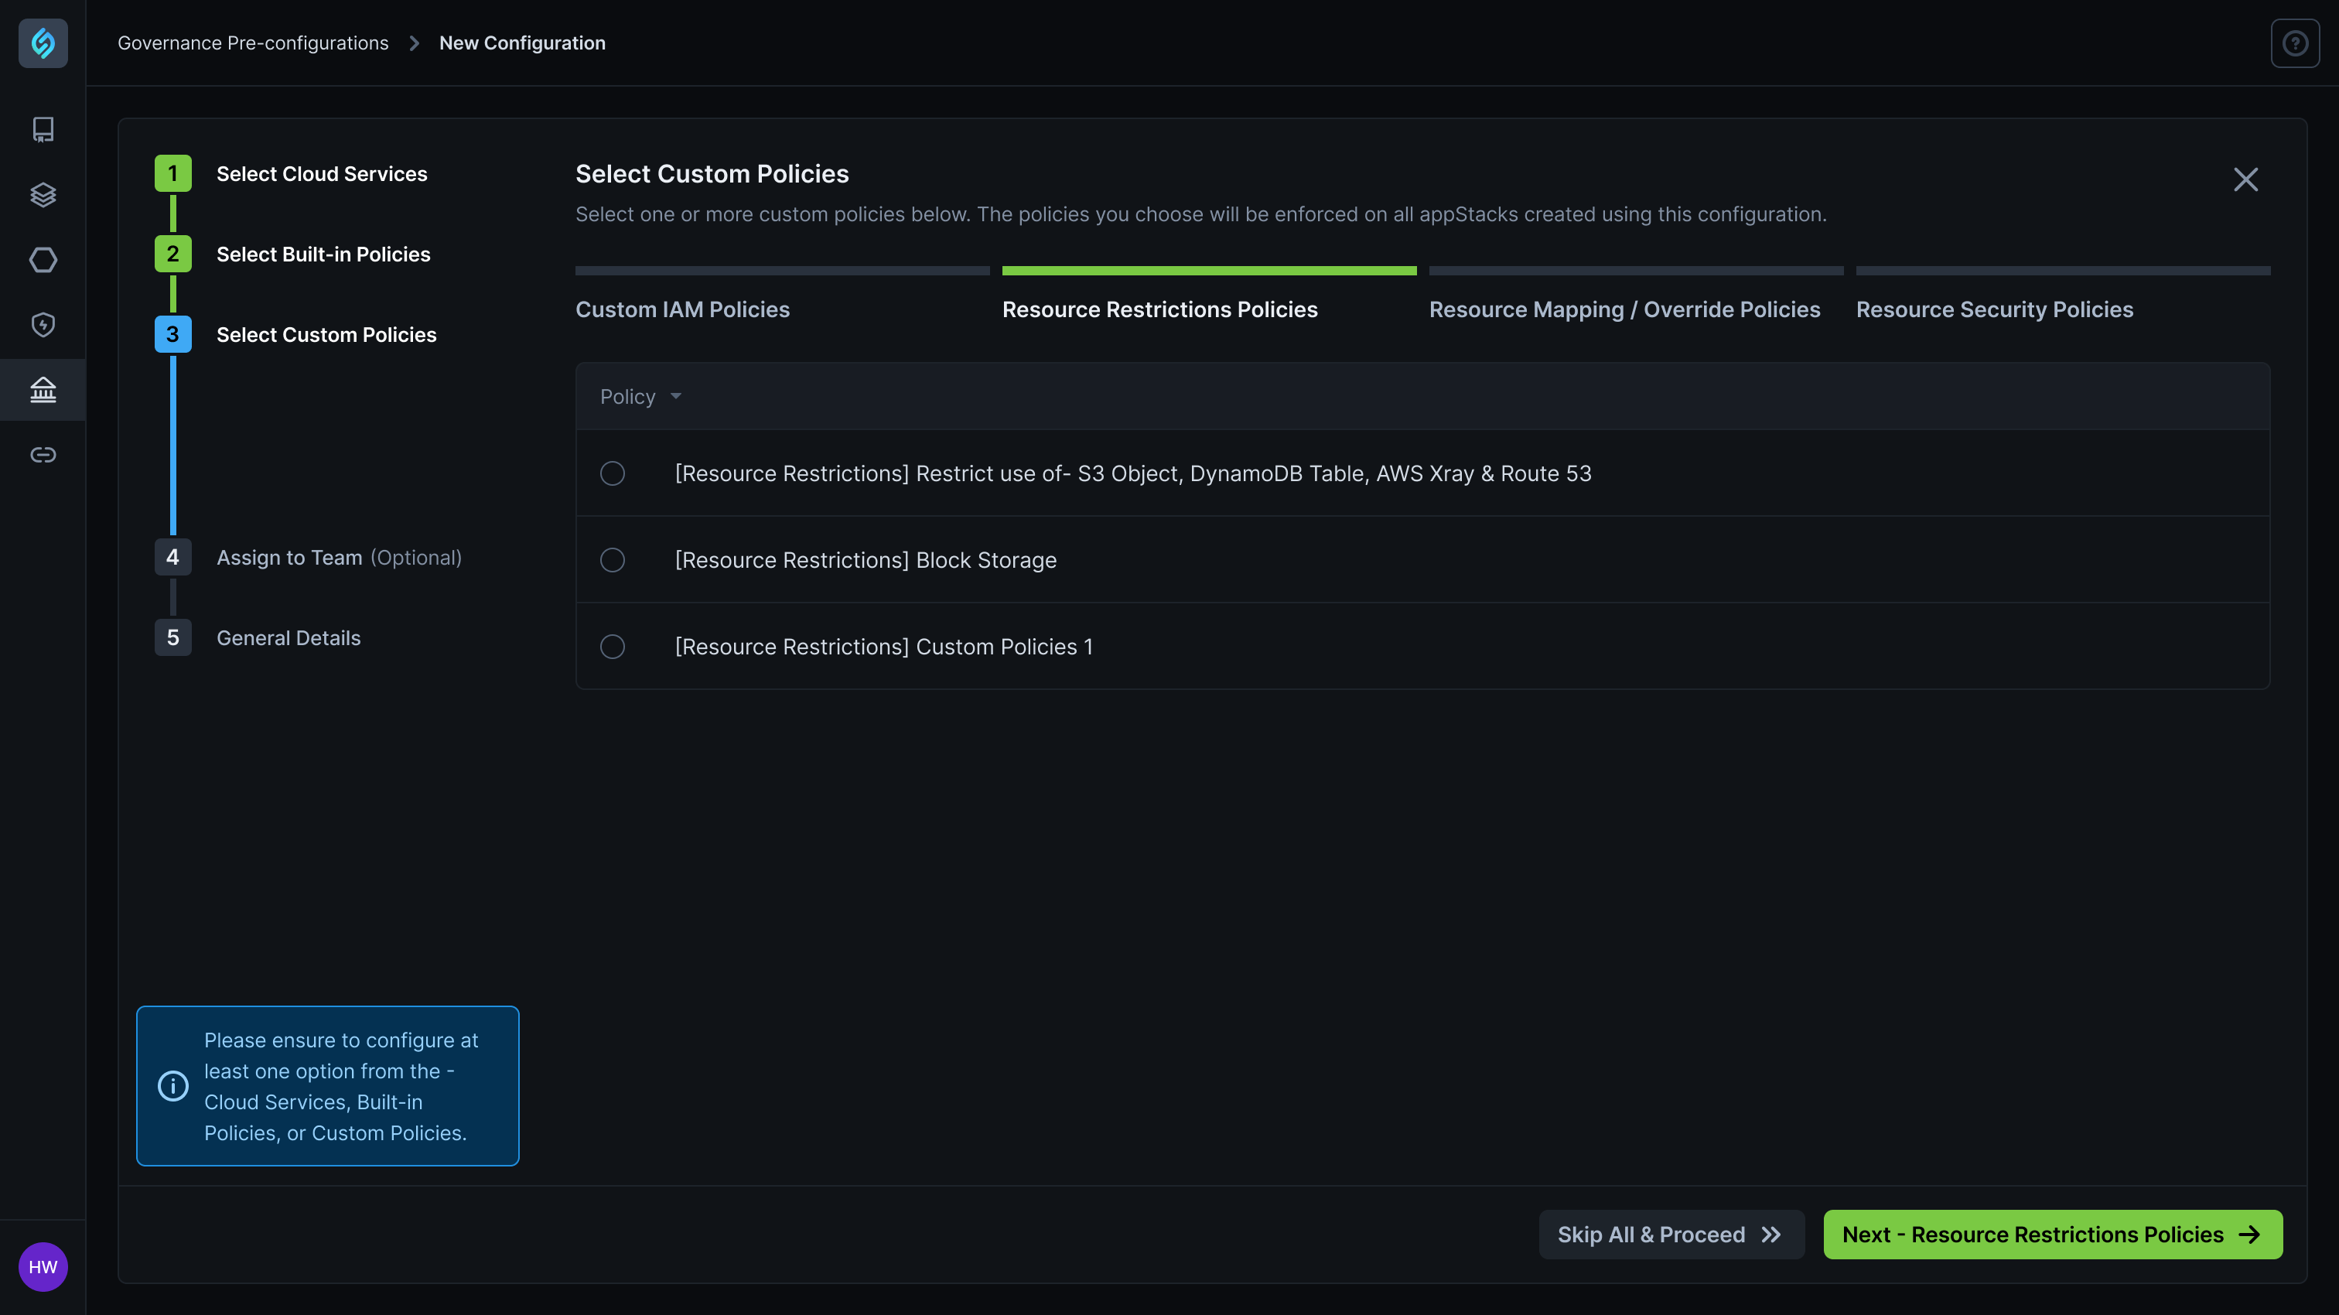2339x1315 pixels.
Task: Open the shield lightning icon in sidebar
Action: click(43, 324)
